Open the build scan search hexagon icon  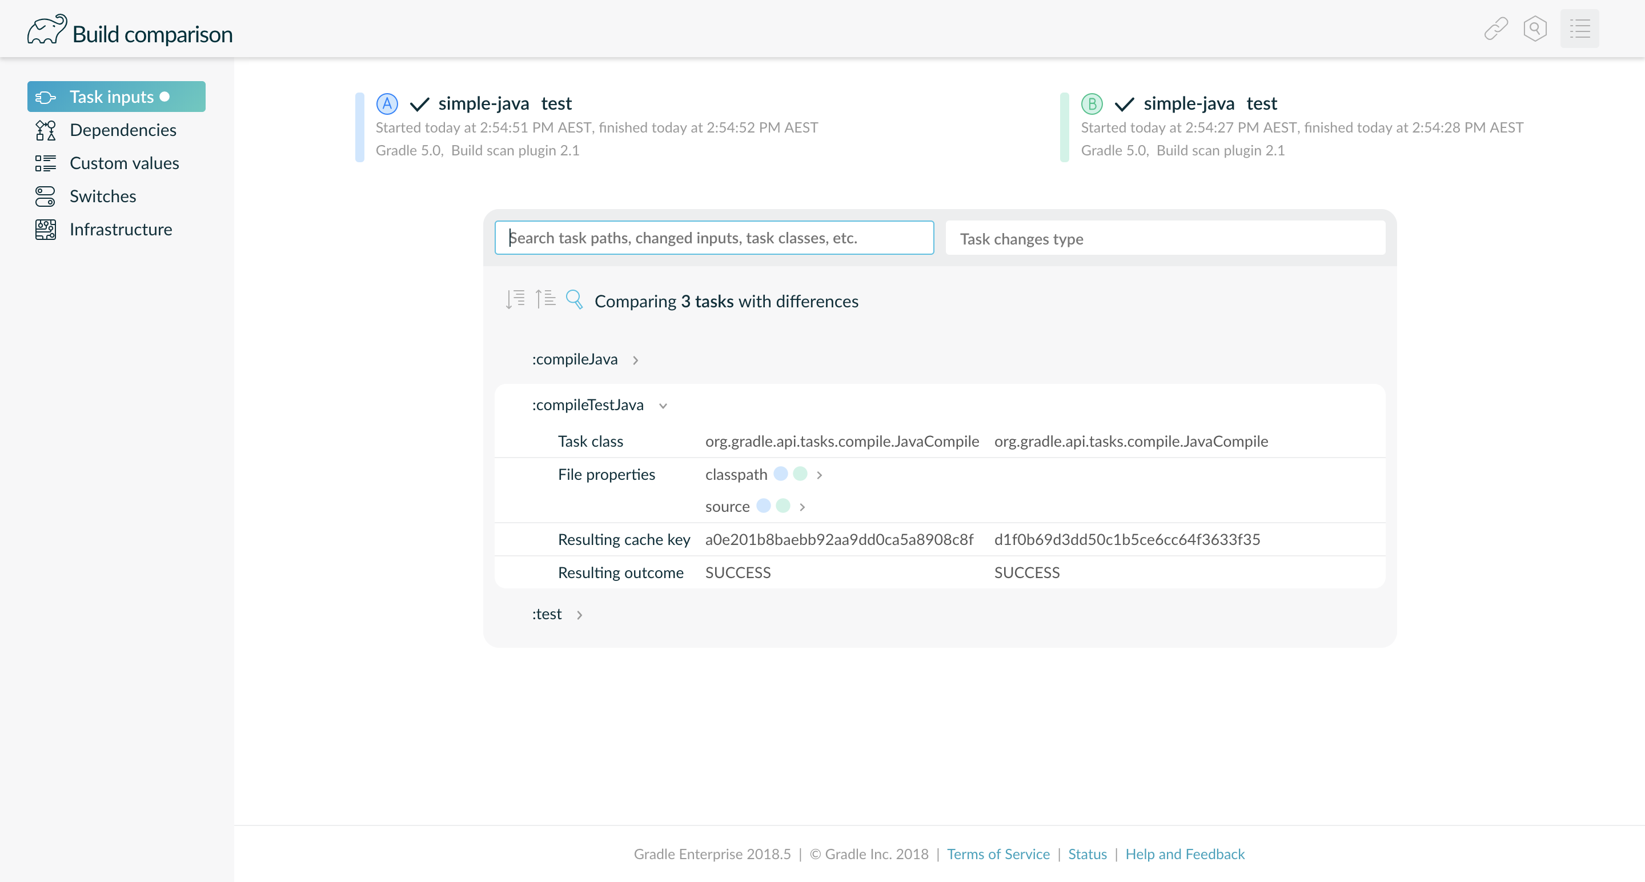coord(1535,29)
